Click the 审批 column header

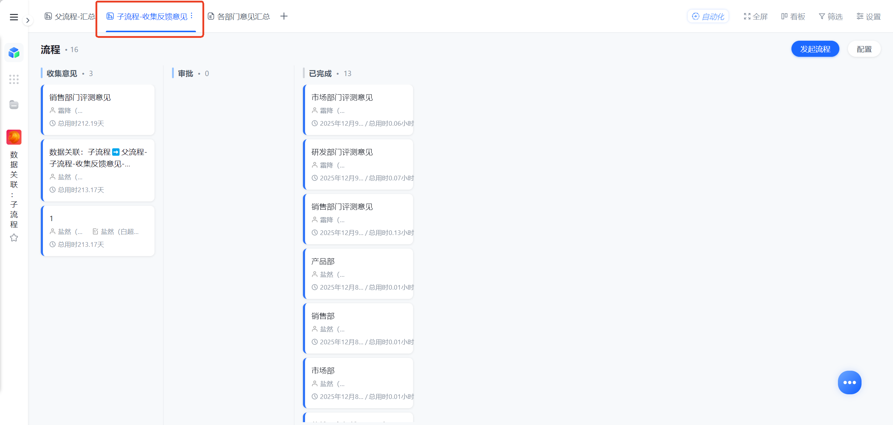point(186,73)
